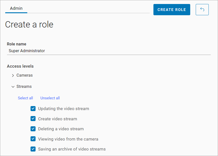This screenshot has width=218, height=156.
Task: Click the 'Updating the video stream' label text
Action: (x=64, y=109)
